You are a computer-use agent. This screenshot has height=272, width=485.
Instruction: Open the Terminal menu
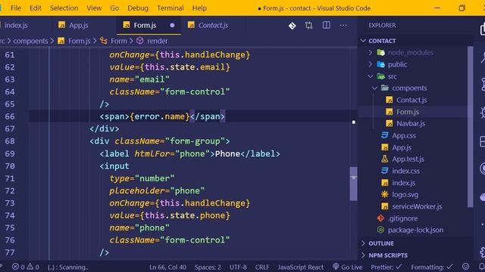tap(170, 8)
